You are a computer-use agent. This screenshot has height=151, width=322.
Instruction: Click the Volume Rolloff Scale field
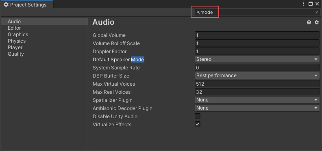pos(257,43)
